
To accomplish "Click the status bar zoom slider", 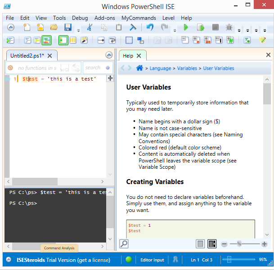I will pos(239,260).
